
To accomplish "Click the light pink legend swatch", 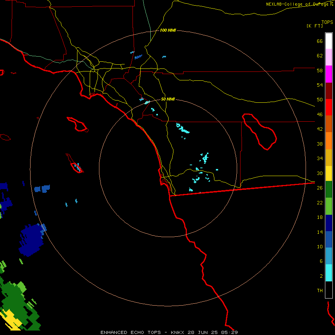I will pyautogui.click(x=329, y=57).
